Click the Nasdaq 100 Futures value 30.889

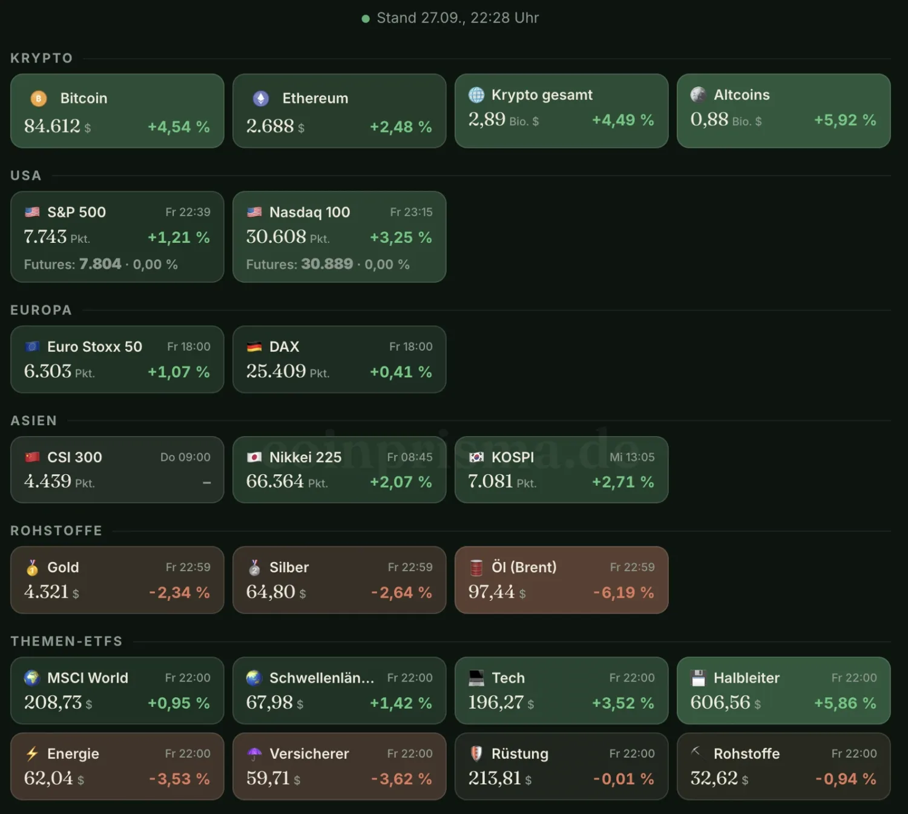pos(327,264)
